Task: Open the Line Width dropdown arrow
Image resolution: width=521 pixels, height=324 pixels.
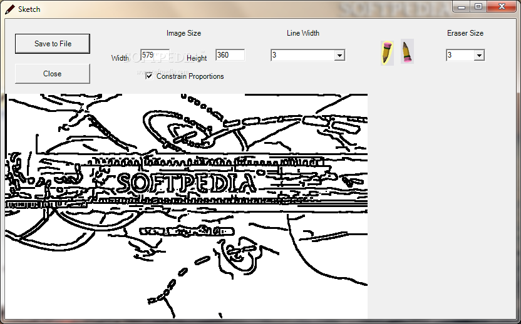Action: [x=339, y=56]
